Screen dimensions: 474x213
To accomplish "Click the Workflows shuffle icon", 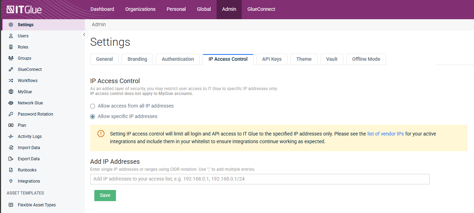I will tap(11, 81).
